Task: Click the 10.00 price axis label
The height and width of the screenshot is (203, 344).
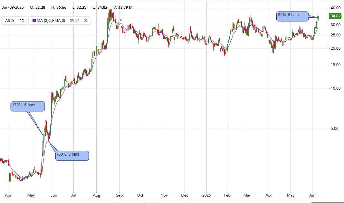Action: click(x=336, y=88)
